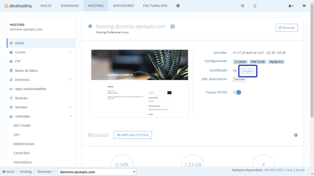Image resolution: width=314 pixels, height=176 pixels.
Task: Open the shopping cart icon
Action: (x=304, y=6)
